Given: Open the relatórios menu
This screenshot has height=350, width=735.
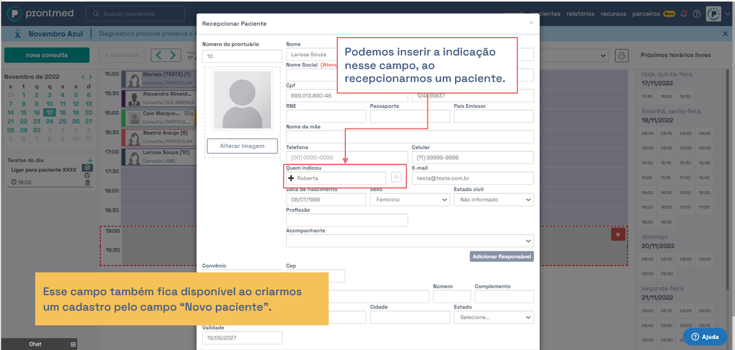Looking at the screenshot, I should pos(580,14).
